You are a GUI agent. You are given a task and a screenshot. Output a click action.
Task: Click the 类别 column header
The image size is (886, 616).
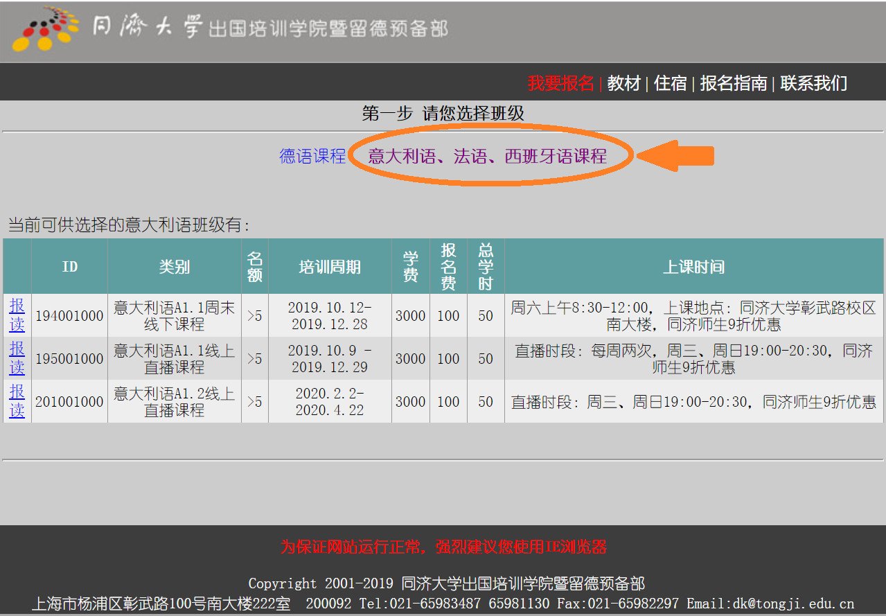point(174,267)
